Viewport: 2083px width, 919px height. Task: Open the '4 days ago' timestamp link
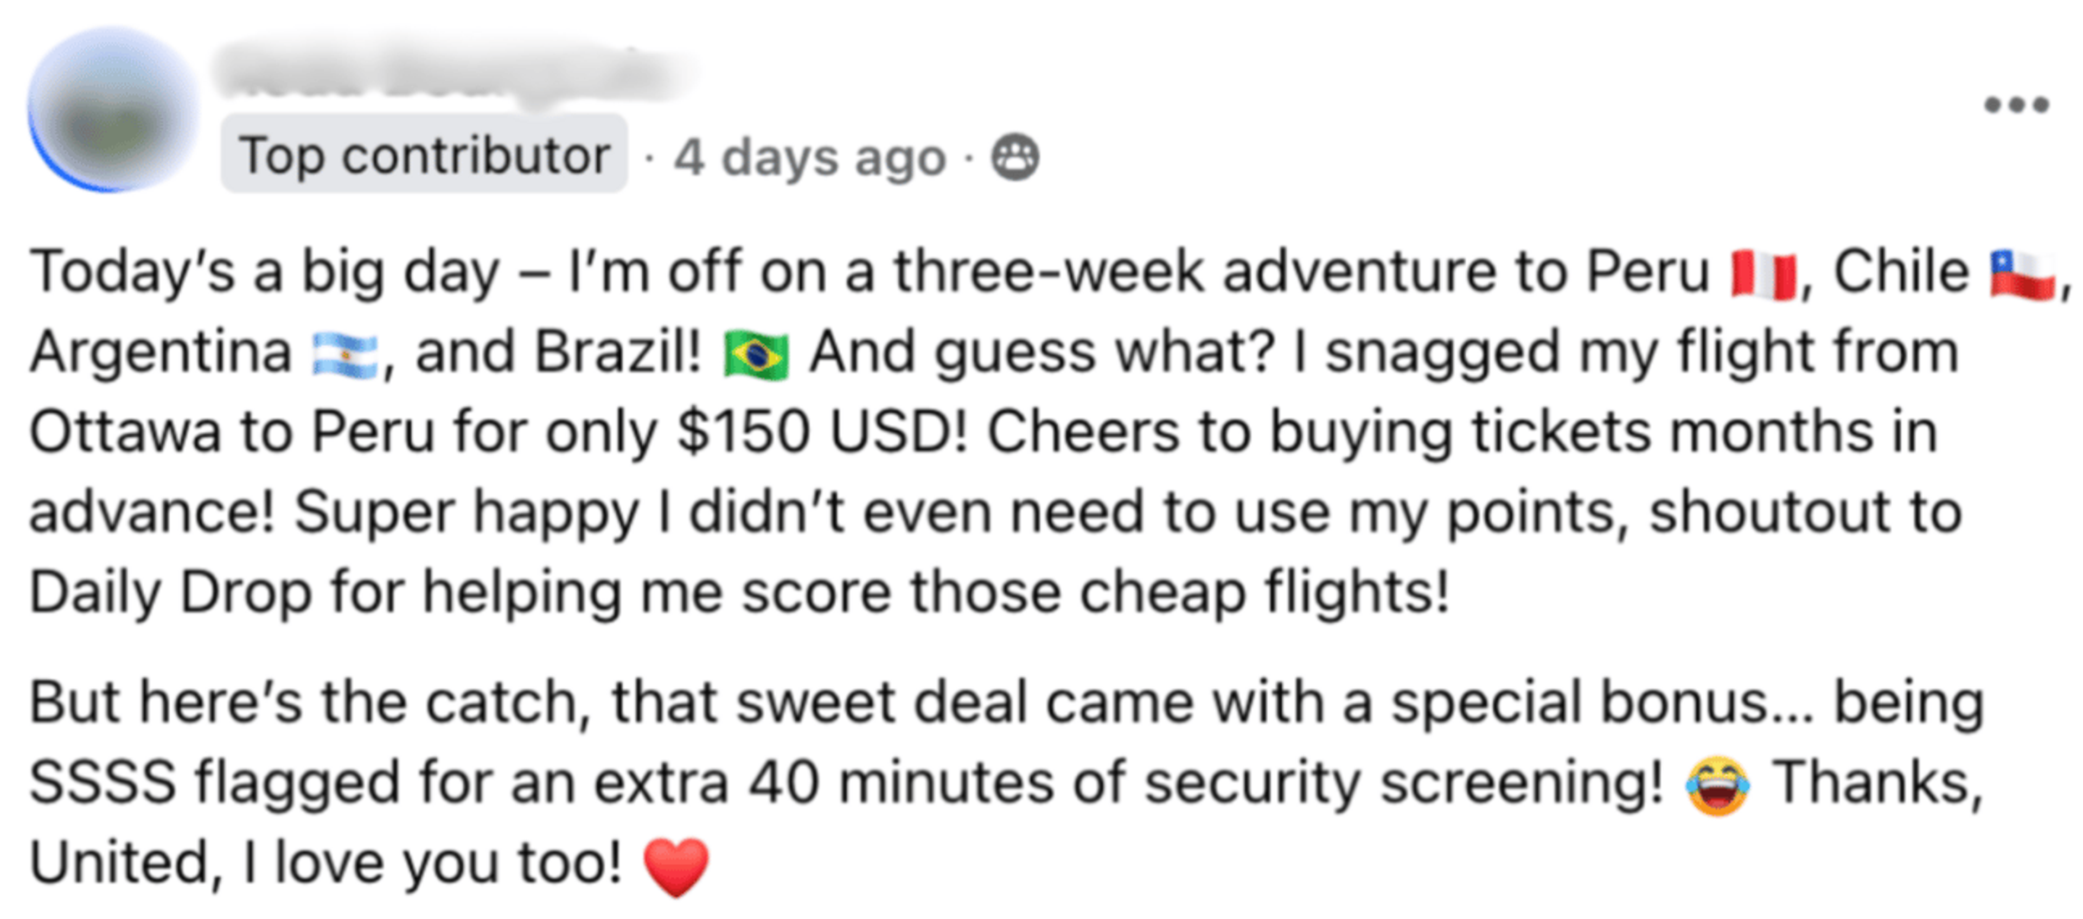coord(810,158)
